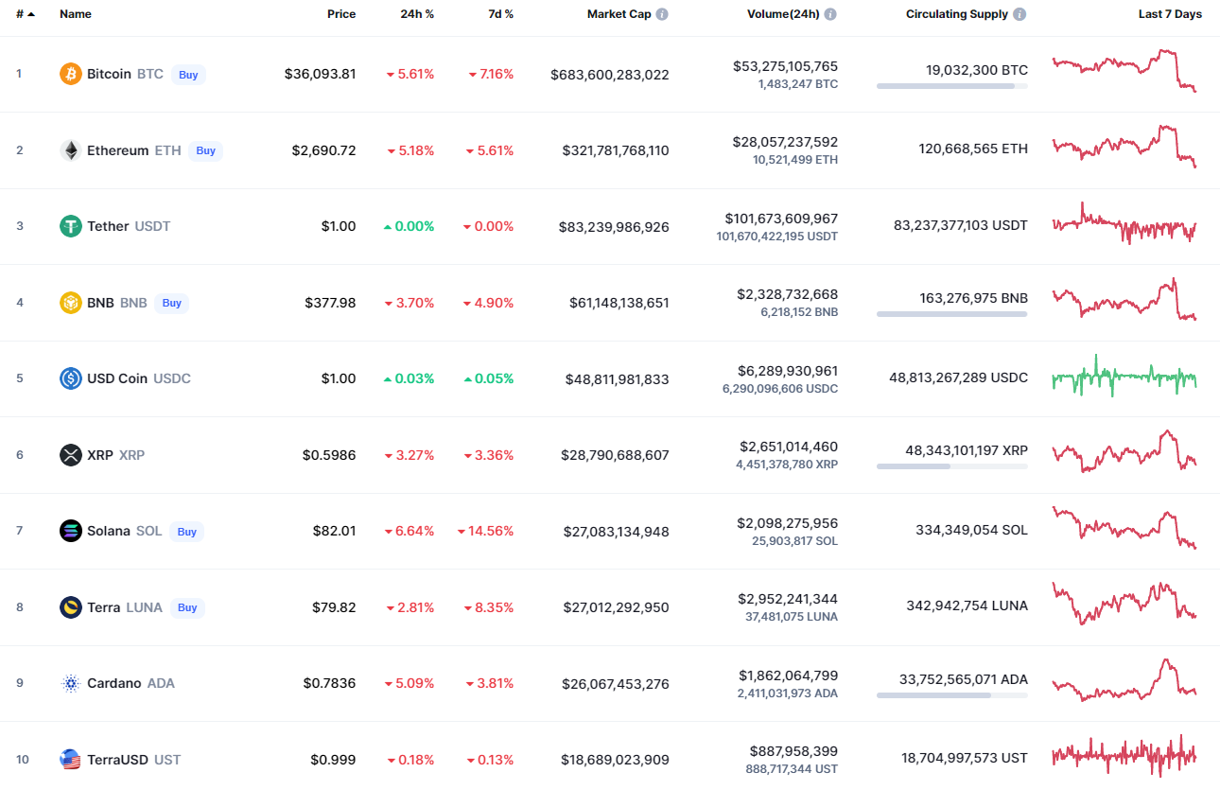Sort the table by Price column
Viewport: 1220px width, 790px height.
[341, 14]
